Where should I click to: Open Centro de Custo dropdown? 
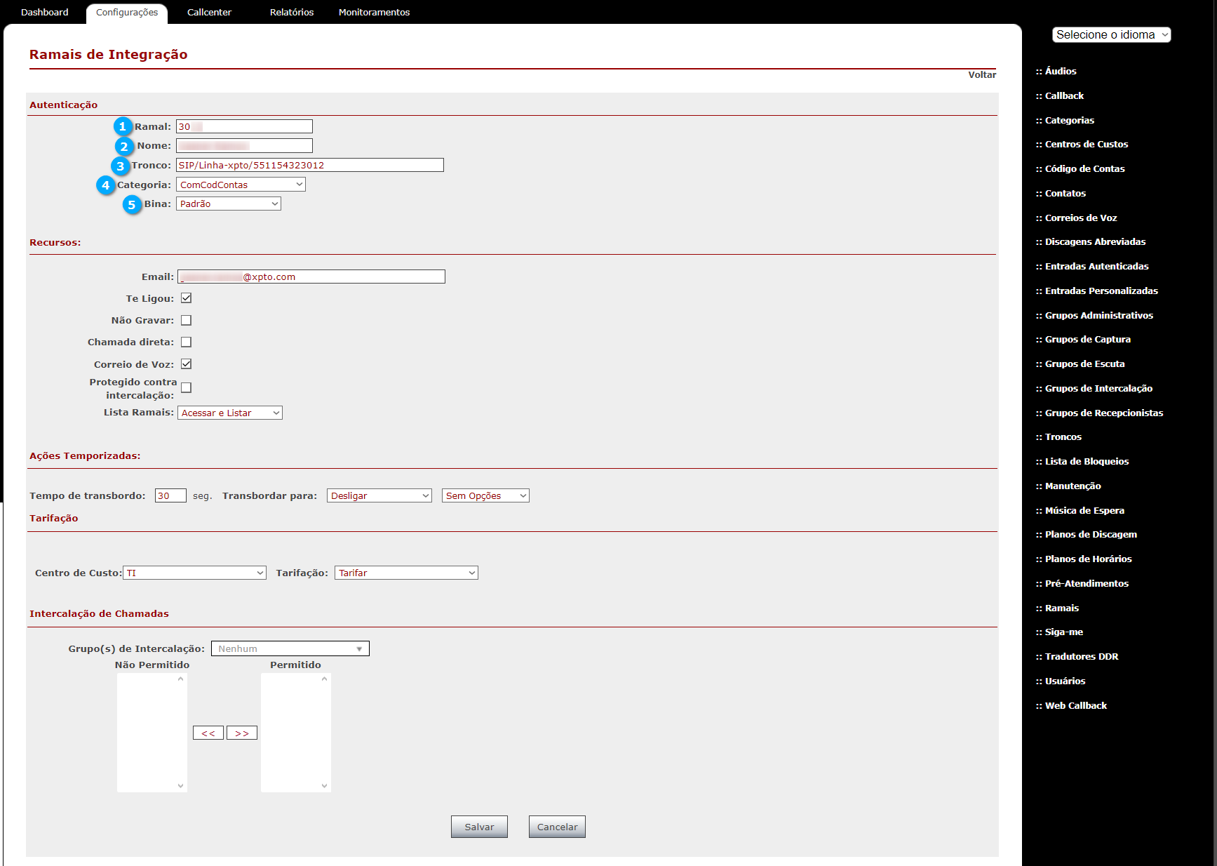[x=194, y=573]
